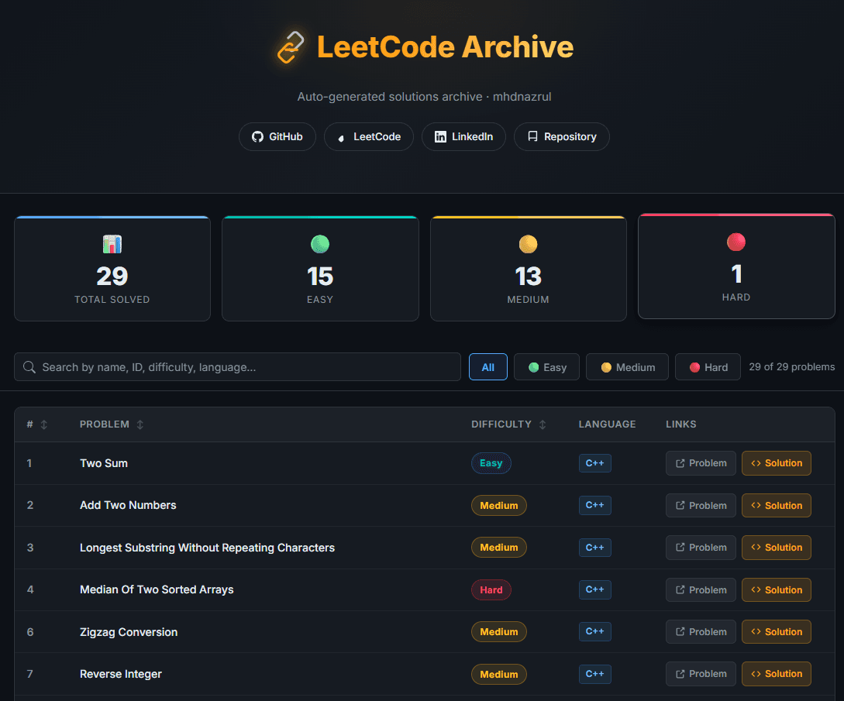Select the 1 Hard stat card
The image size is (844, 701).
[736, 266]
